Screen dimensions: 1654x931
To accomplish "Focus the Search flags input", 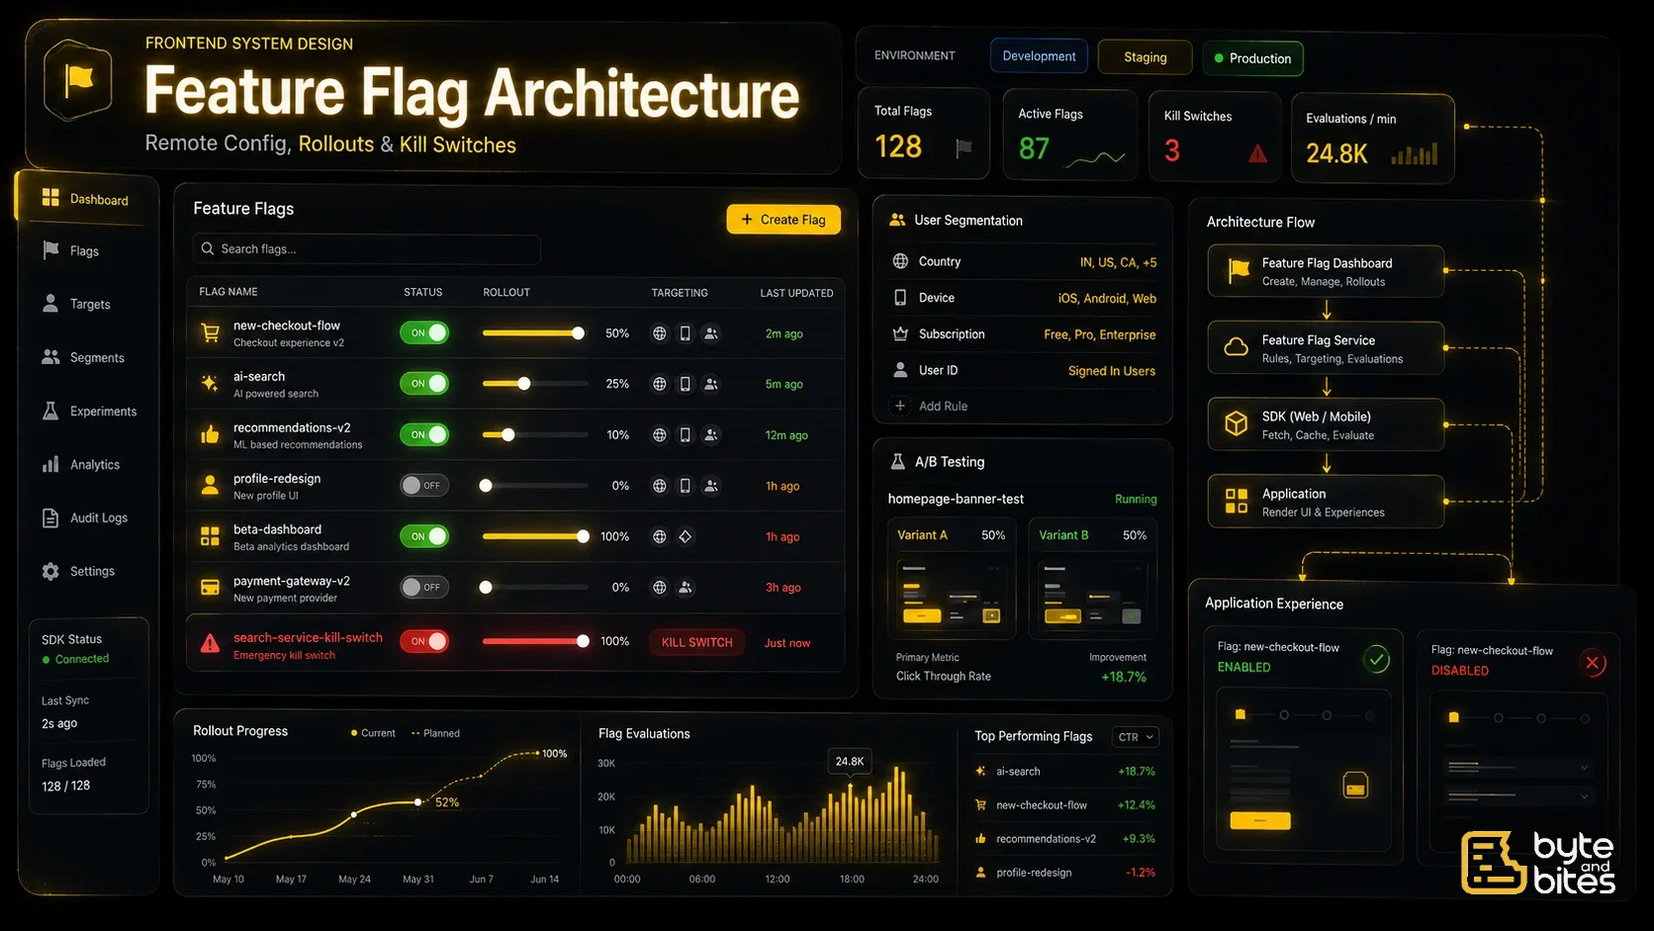I will tap(366, 249).
